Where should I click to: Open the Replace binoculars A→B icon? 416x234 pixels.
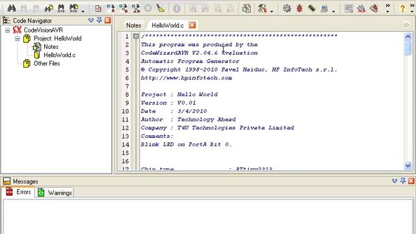61,8
